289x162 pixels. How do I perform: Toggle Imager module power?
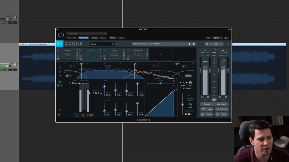104,50
